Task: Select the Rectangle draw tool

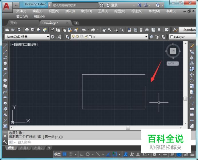Action: pos(5,69)
